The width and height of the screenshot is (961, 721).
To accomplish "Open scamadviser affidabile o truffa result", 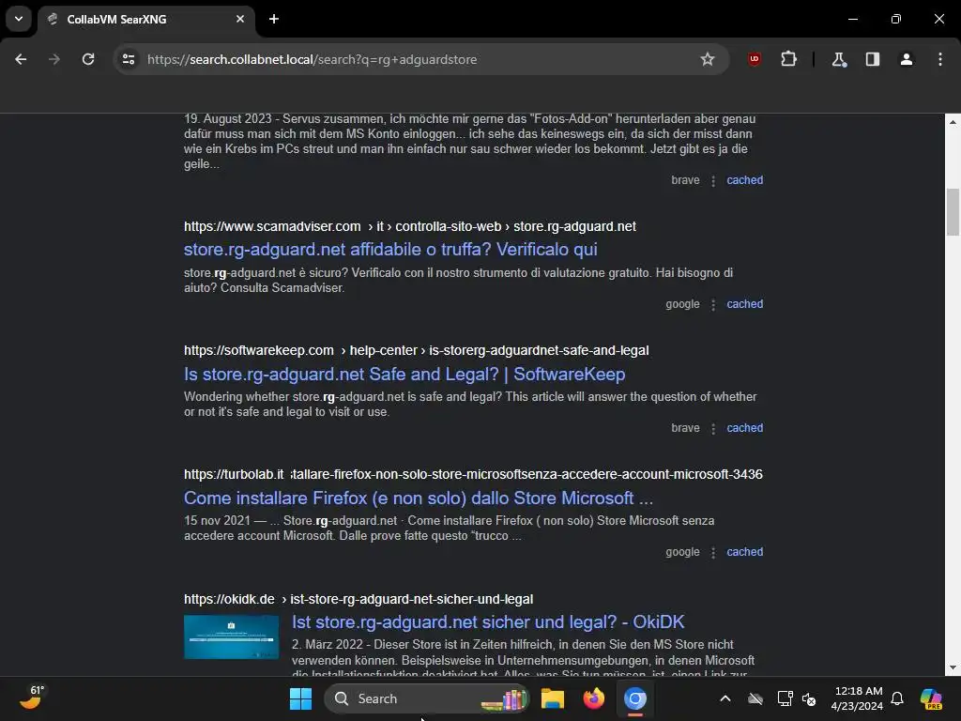I will 390,250.
